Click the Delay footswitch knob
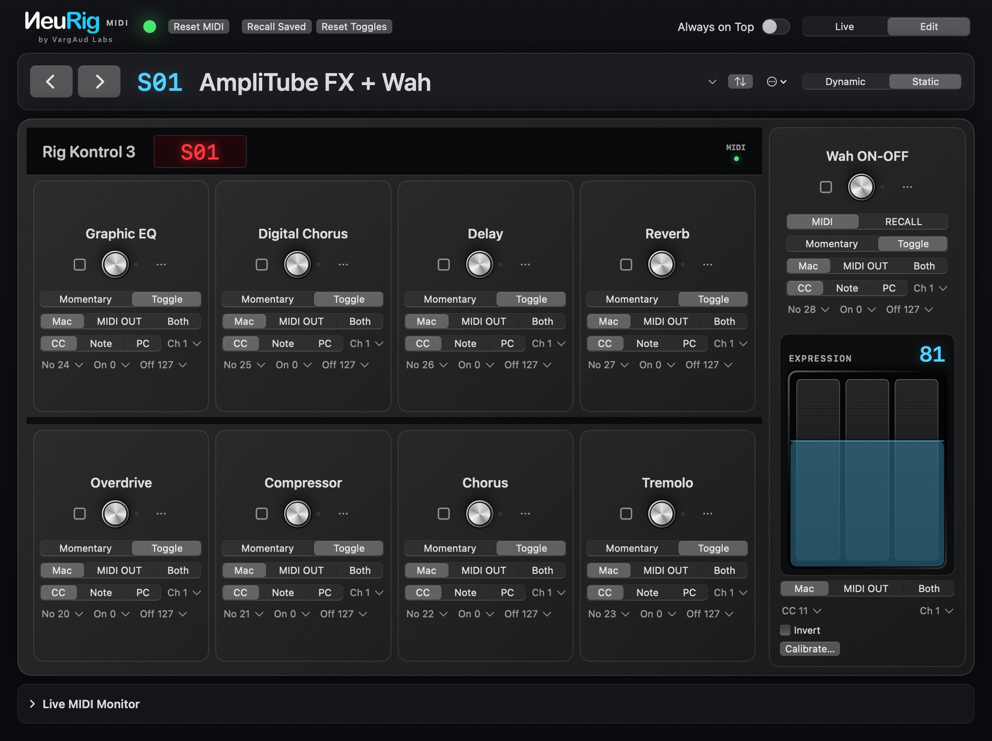The image size is (992, 741). point(480,264)
